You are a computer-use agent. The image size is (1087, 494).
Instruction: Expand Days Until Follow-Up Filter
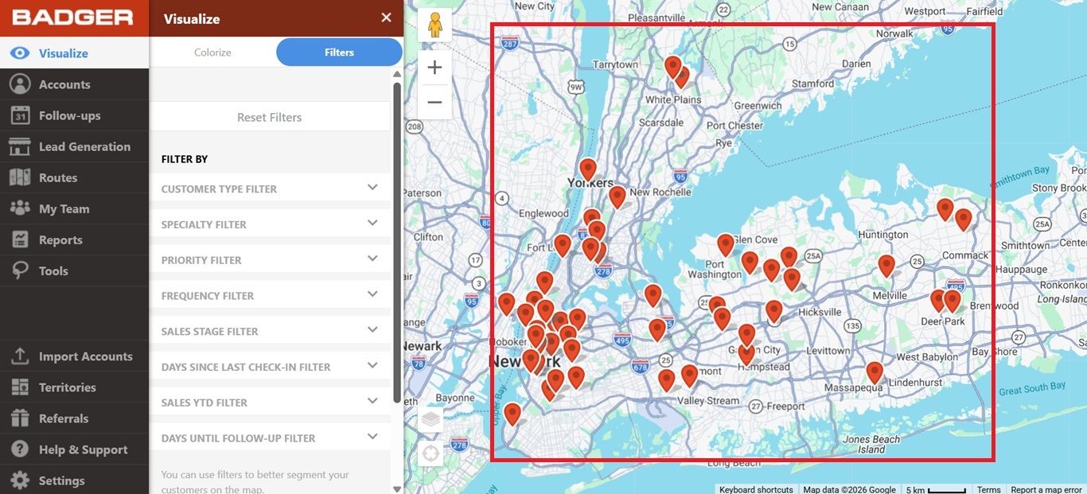tap(270, 438)
